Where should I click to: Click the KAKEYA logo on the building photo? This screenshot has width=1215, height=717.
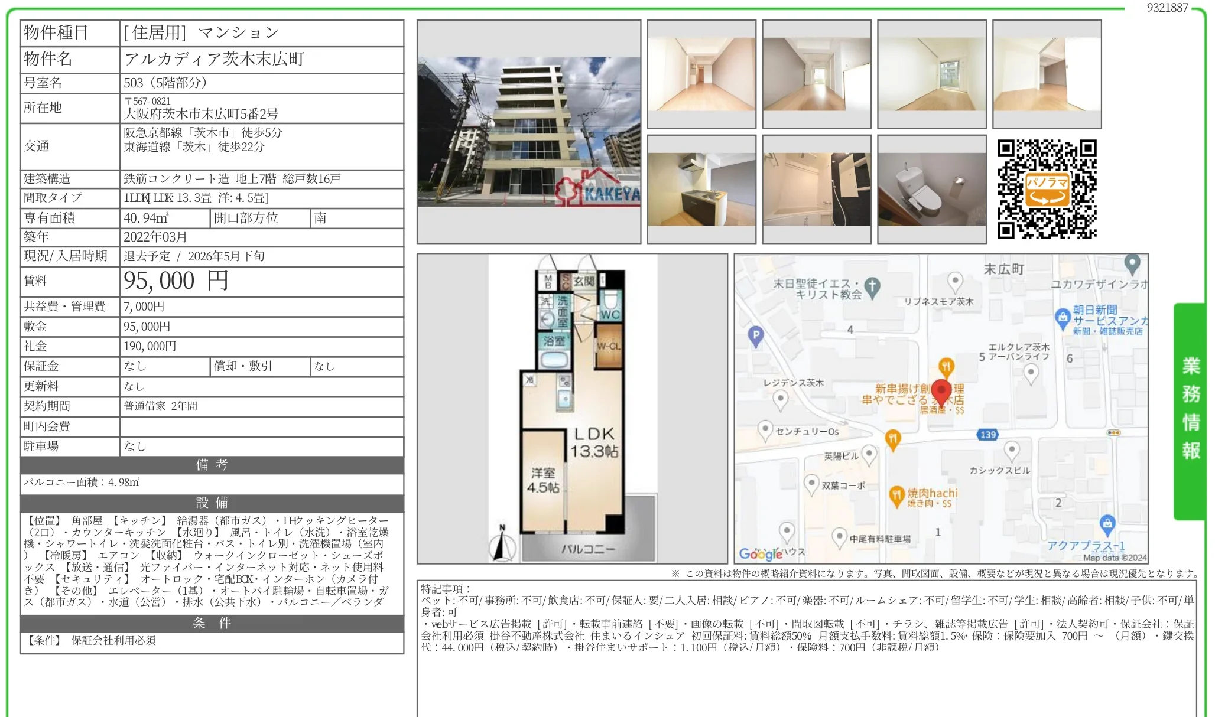pyautogui.click(x=597, y=190)
